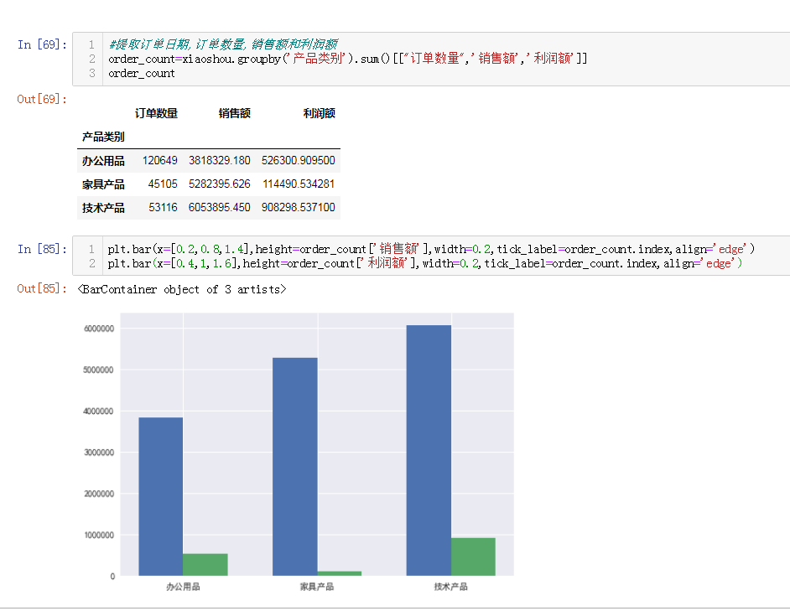Screen dimensions: 790x611
Task: Click the cell value 908298.537100
Action: (299, 207)
